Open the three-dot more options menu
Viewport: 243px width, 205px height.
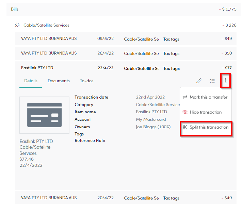[226, 81]
